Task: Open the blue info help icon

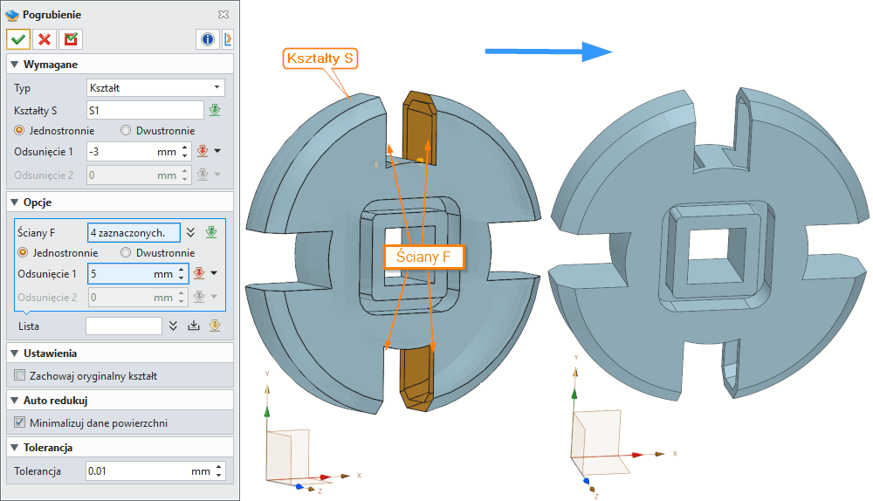Action: (x=208, y=39)
